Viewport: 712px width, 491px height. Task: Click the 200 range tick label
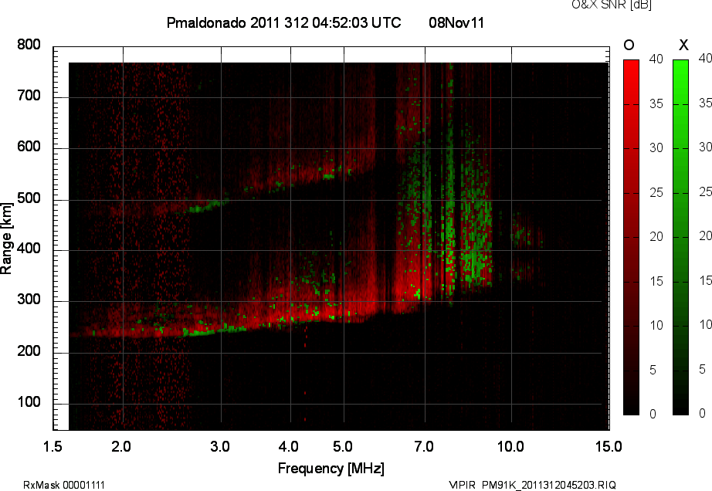29,350
